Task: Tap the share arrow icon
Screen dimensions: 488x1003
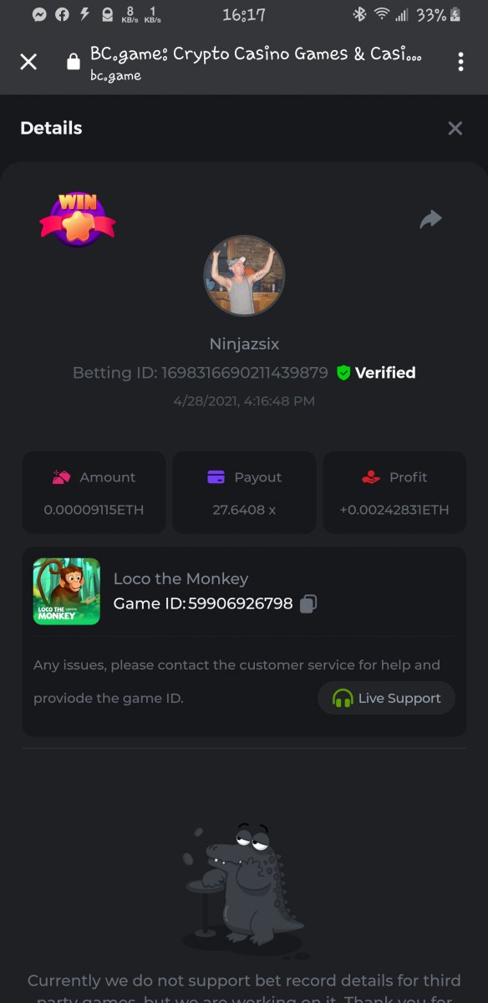Action: pyautogui.click(x=430, y=220)
